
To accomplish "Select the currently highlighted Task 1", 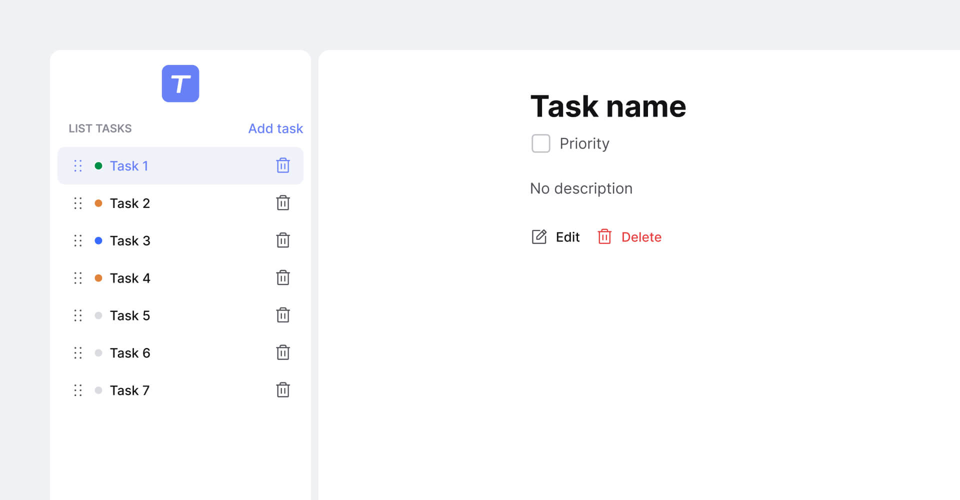I will pyautogui.click(x=129, y=165).
